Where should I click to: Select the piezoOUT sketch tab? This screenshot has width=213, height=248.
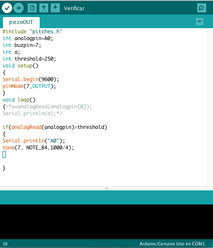pyautogui.click(x=21, y=22)
